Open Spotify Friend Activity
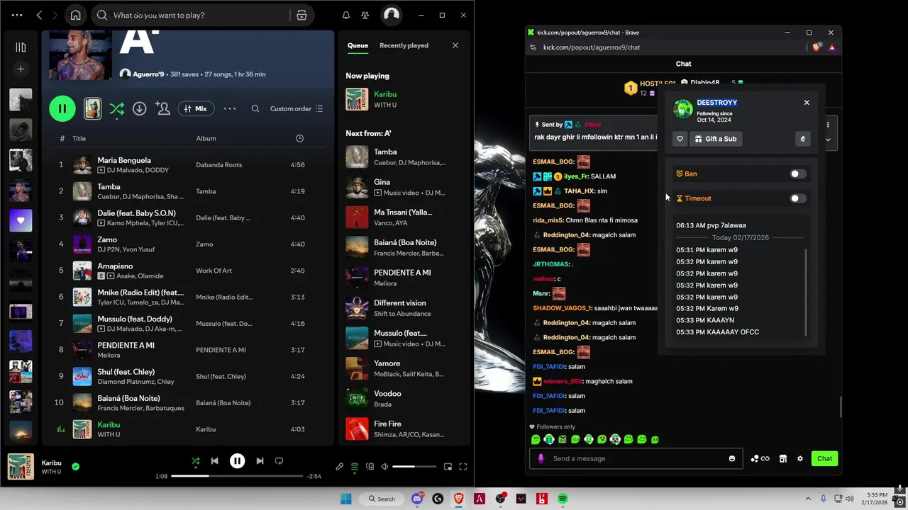The image size is (908, 510). click(365, 15)
